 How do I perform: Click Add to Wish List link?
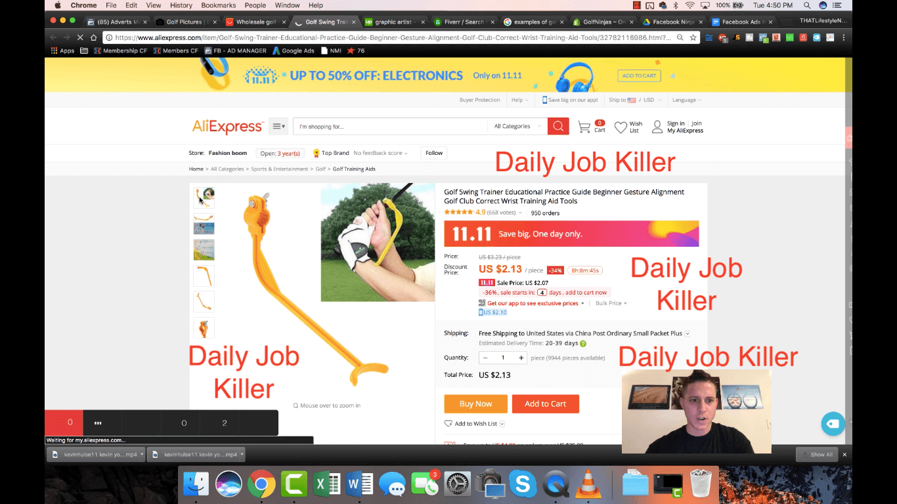click(x=475, y=424)
